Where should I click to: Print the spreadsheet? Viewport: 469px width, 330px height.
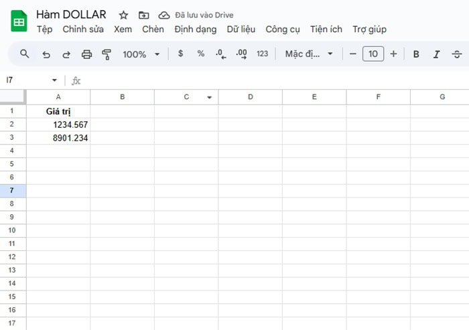[x=86, y=54]
